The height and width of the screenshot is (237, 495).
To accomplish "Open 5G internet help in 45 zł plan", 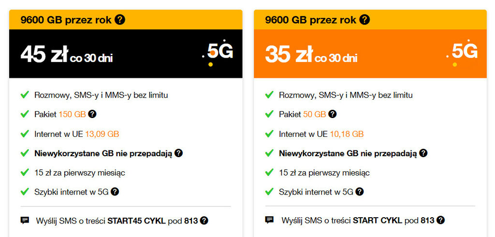I will tap(115, 192).
